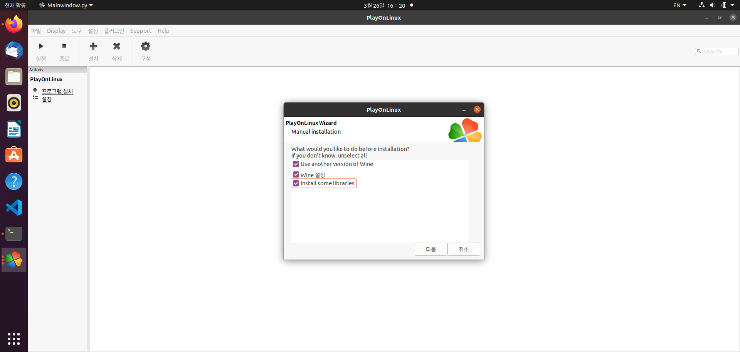Open LibreOffice Writer from the dock
Viewport: 740px width, 352px height.
(x=14, y=129)
